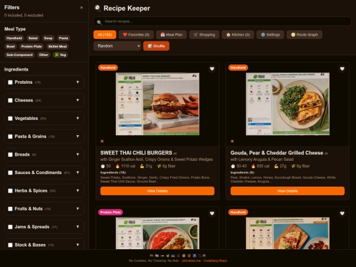Click the magnifier icon in search bar
Screen dimensions: 356x267
click(99, 22)
